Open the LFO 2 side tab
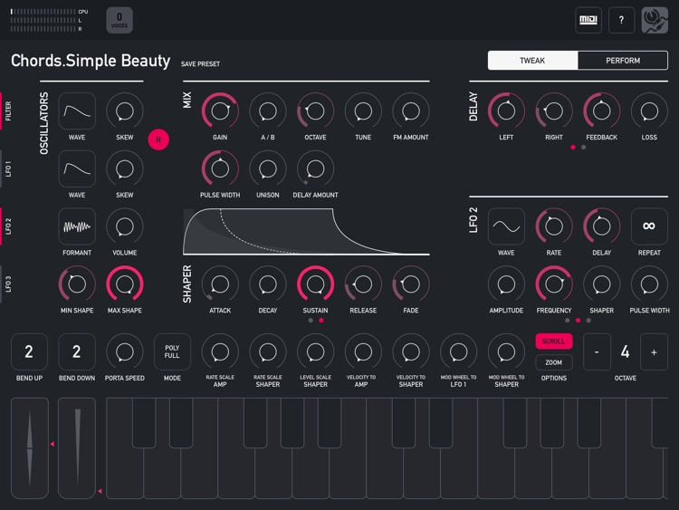The width and height of the screenshot is (679, 510). (7, 226)
